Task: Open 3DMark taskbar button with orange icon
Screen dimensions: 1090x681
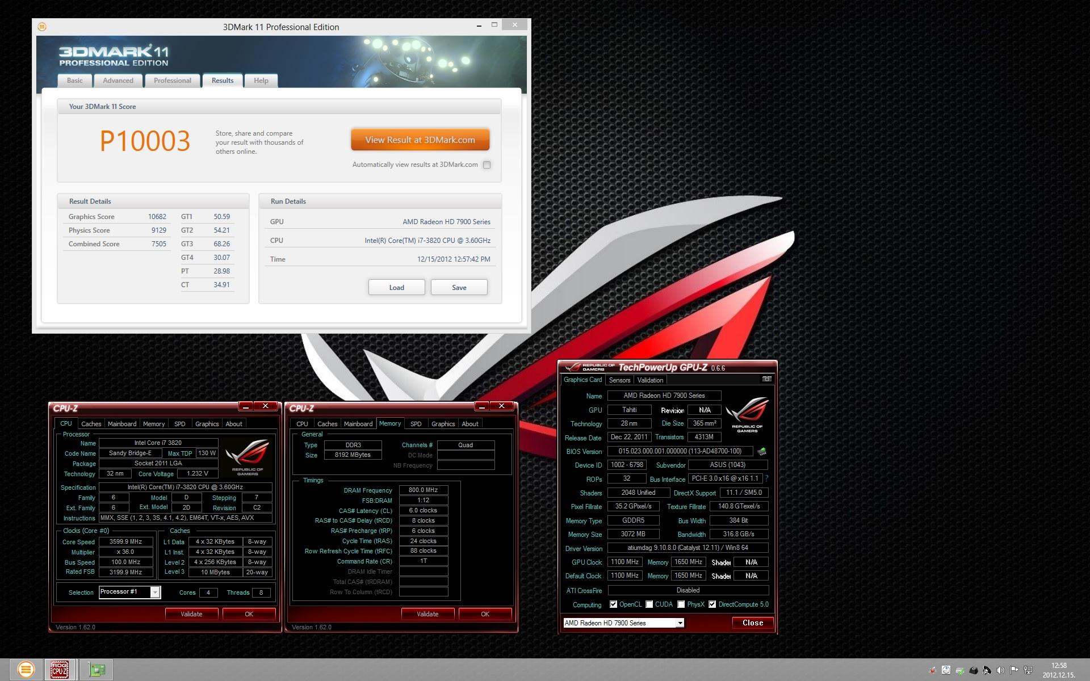Action: 26,670
